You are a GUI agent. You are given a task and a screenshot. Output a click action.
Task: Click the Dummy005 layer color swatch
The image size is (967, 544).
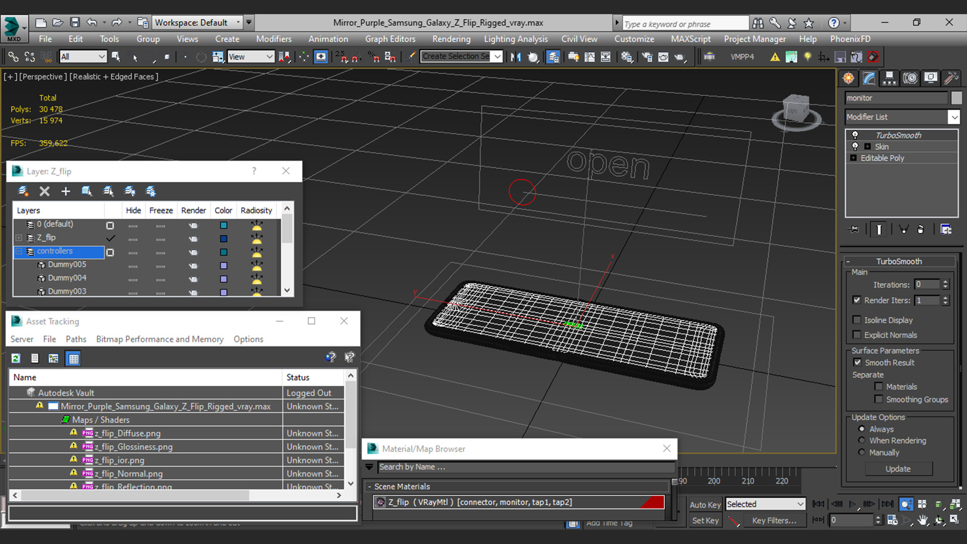pyautogui.click(x=224, y=265)
